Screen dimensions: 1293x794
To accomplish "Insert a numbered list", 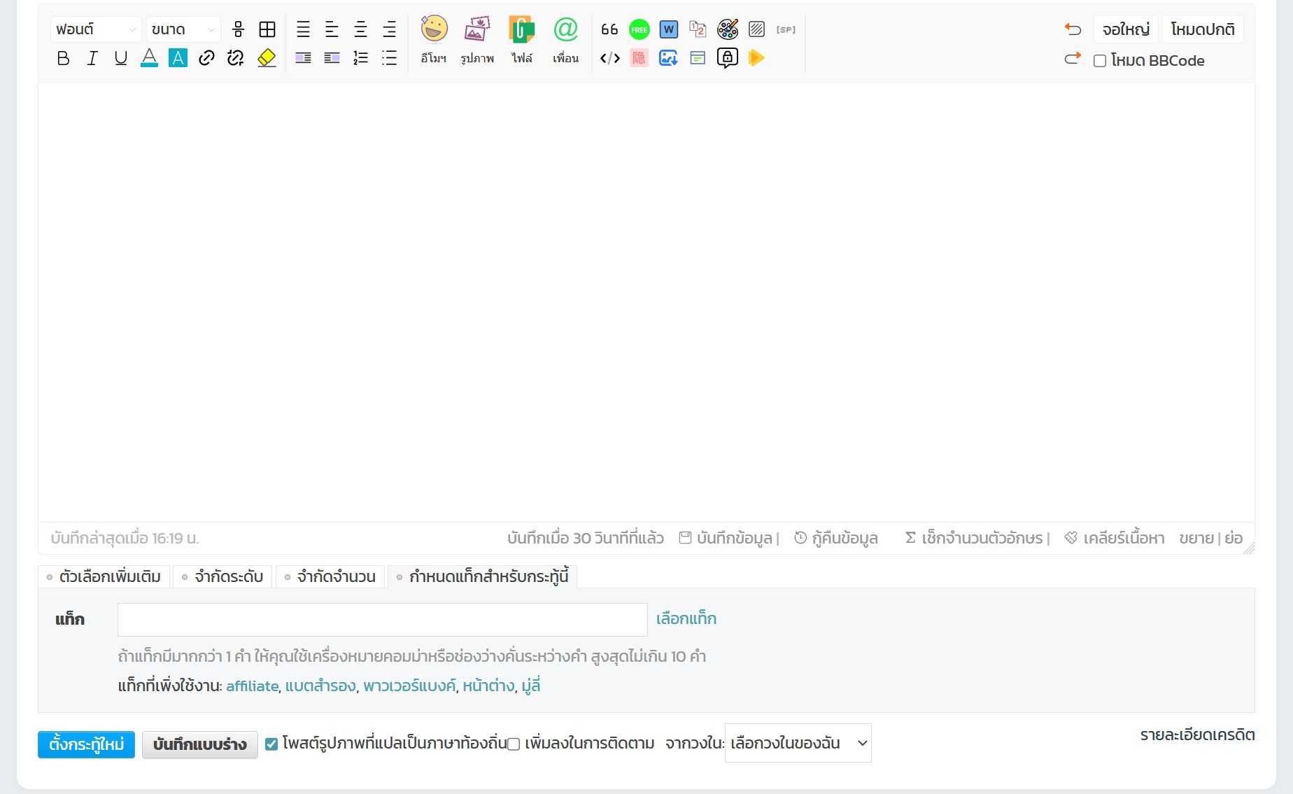I will coord(360,58).
